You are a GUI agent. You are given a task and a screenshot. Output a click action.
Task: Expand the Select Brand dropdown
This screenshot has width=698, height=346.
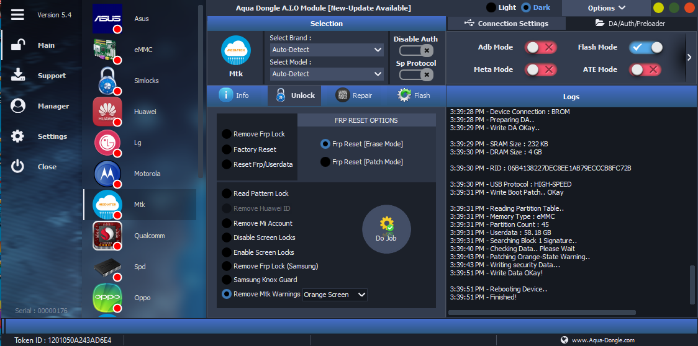coord(327,50)
